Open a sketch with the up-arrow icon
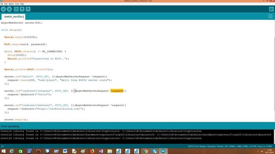Viewport: 275px width, 154px height. click(x=22, y=9)
